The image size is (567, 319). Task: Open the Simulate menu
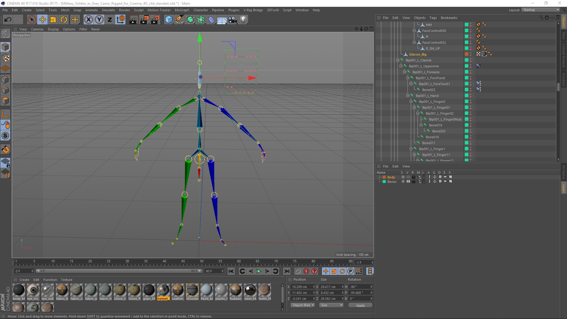point(108,10)
